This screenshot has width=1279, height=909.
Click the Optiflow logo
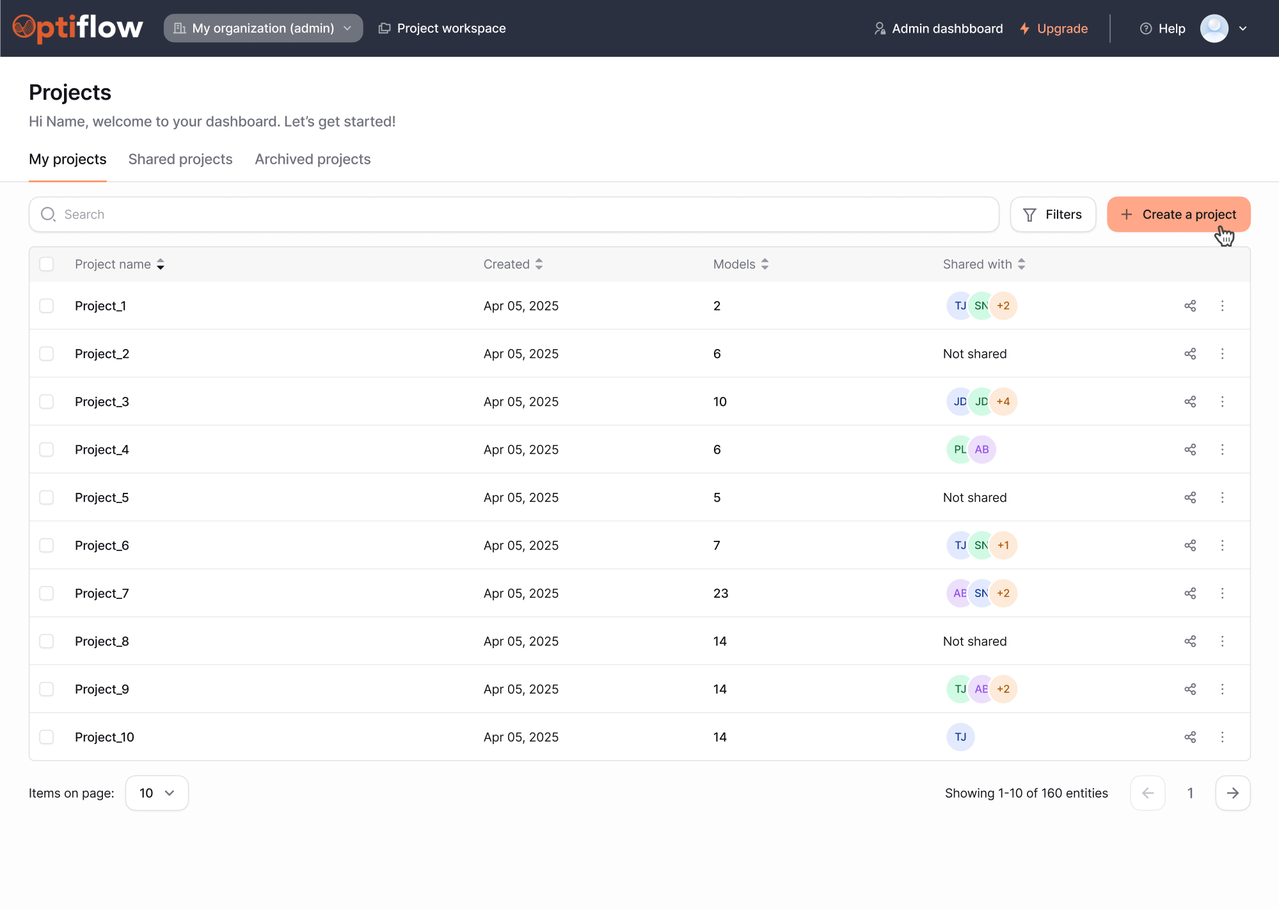point(78,27)
